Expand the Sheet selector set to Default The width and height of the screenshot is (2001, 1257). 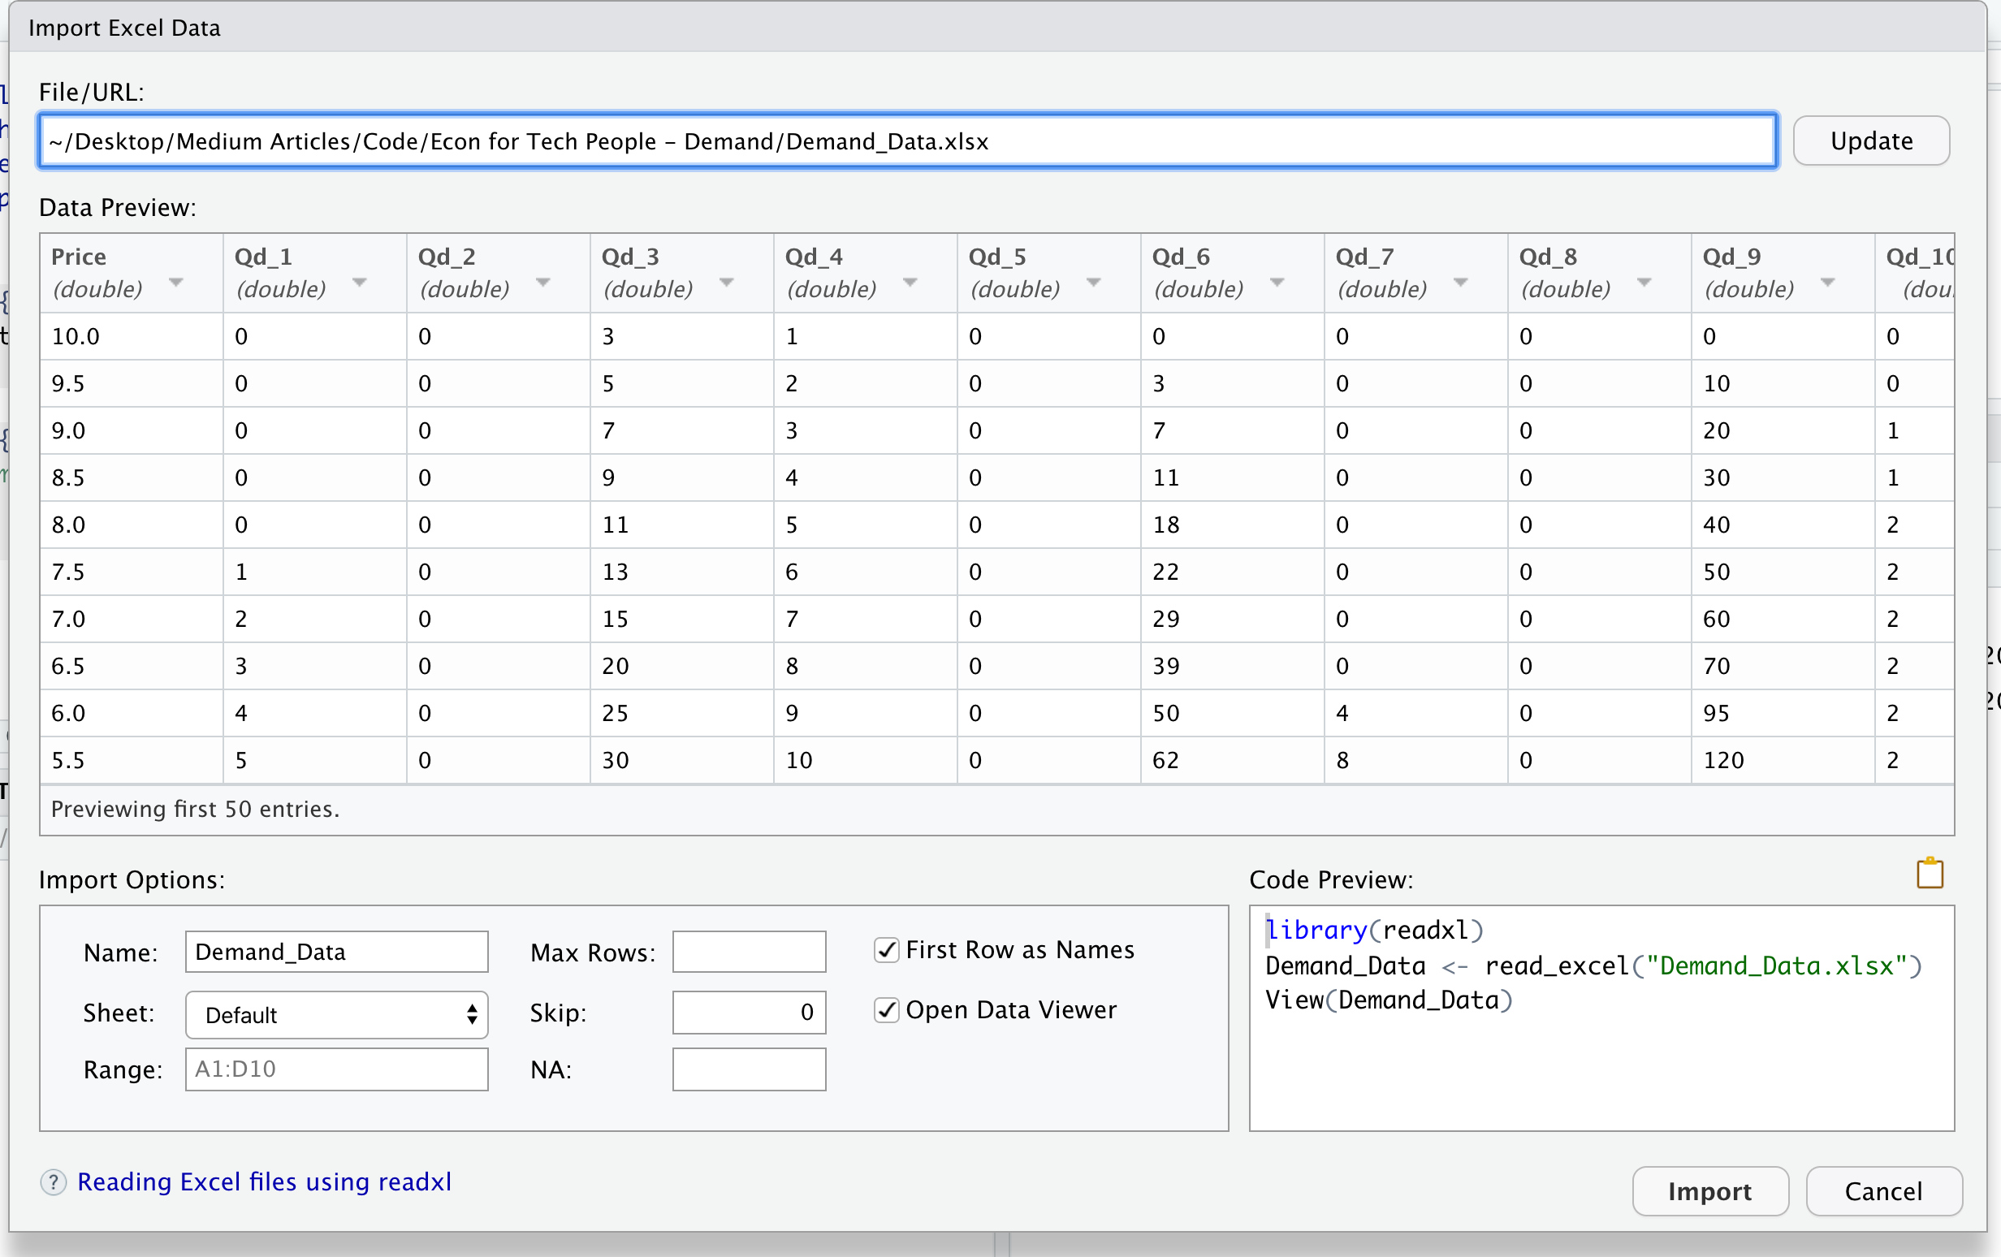(x=336, y=1014)
